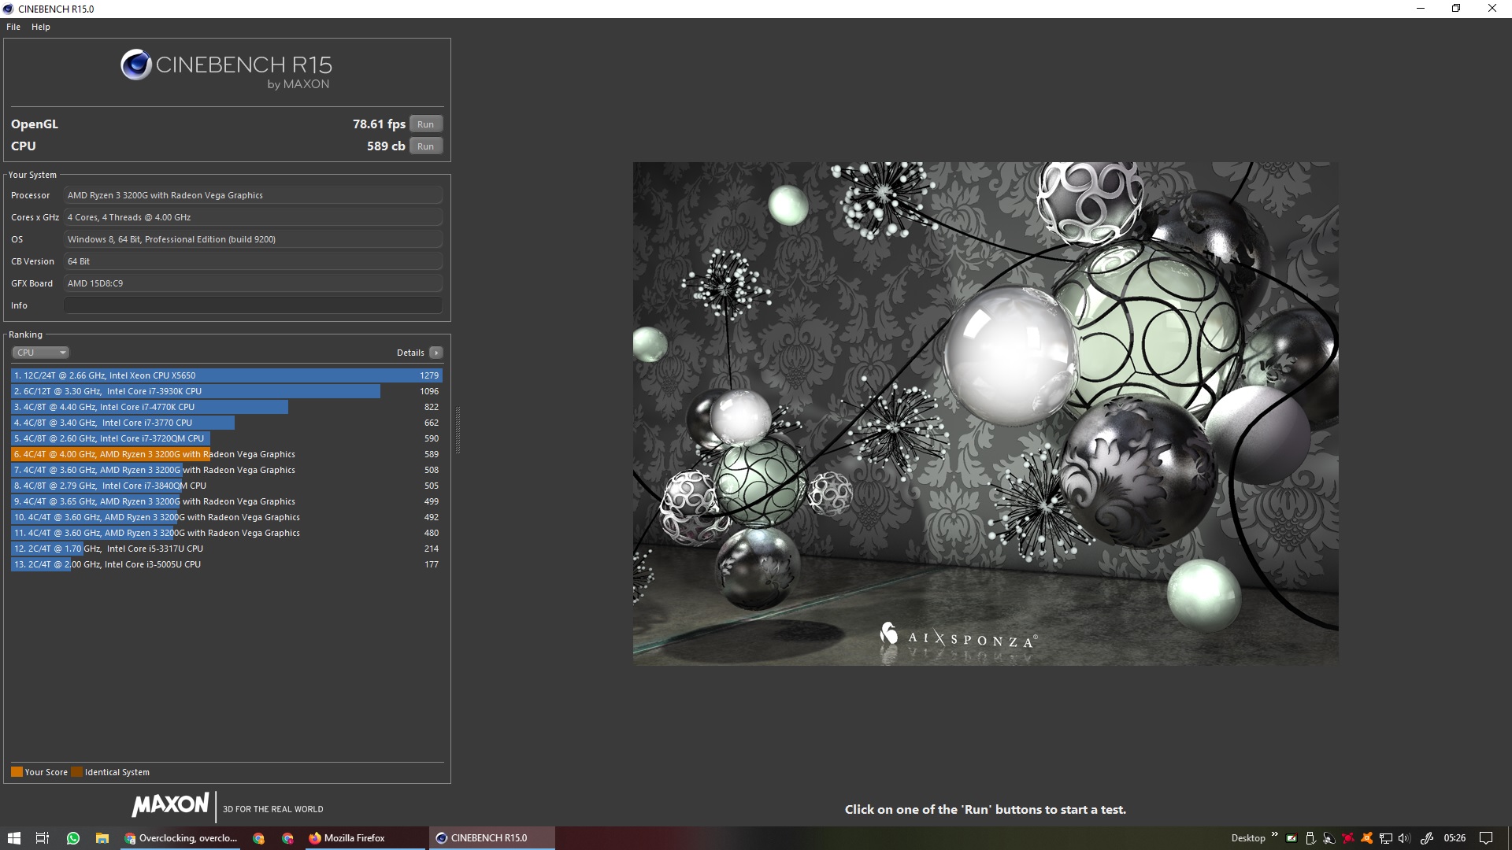This screenshot has width=1512, height=850.
Task: Click the Safely Remove Hardware USB tray icon
Action: pyautogui.click(x=1310, y=838)
